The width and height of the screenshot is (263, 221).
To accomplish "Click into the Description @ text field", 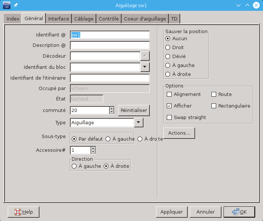I will click(110, 45).
